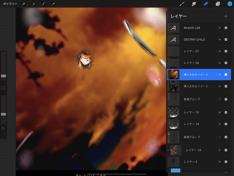Tap the DESTINY CHILD text layer thumbnail
This screenshot has height=176, width=234.
click(173, 39)
